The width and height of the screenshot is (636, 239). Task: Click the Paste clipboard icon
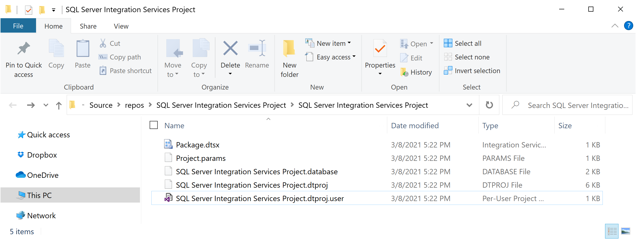coord(83,48)
